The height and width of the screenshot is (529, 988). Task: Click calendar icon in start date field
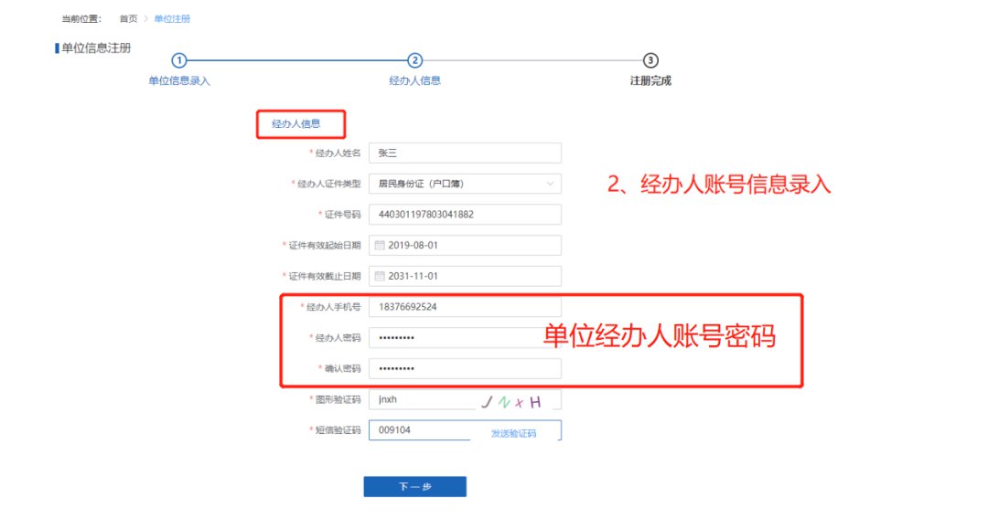(x=381, y=246)
